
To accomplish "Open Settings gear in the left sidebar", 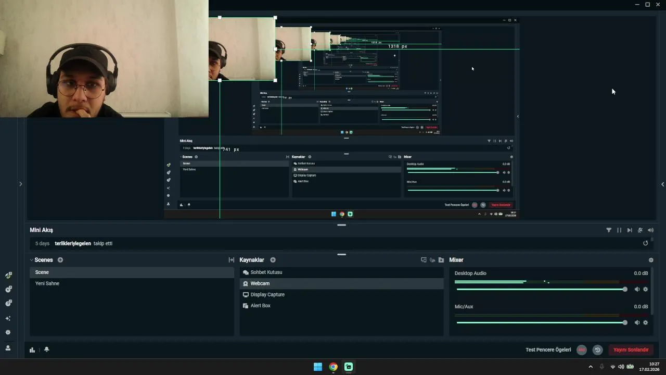I will tap(8, 332).
